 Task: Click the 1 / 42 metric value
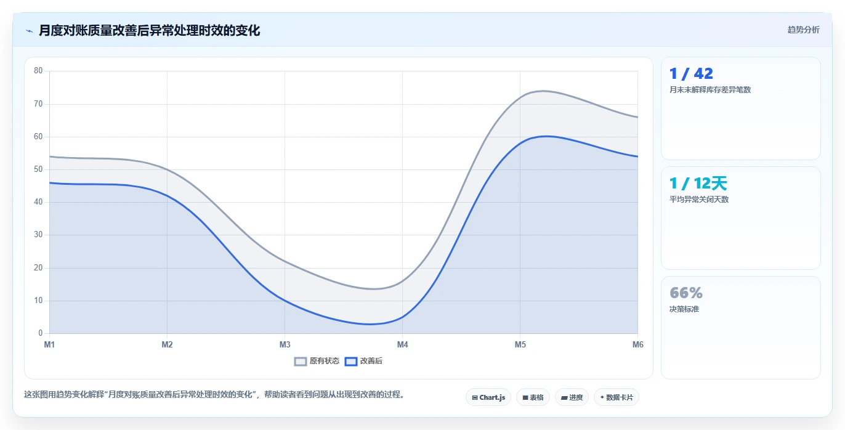[691, 73]
